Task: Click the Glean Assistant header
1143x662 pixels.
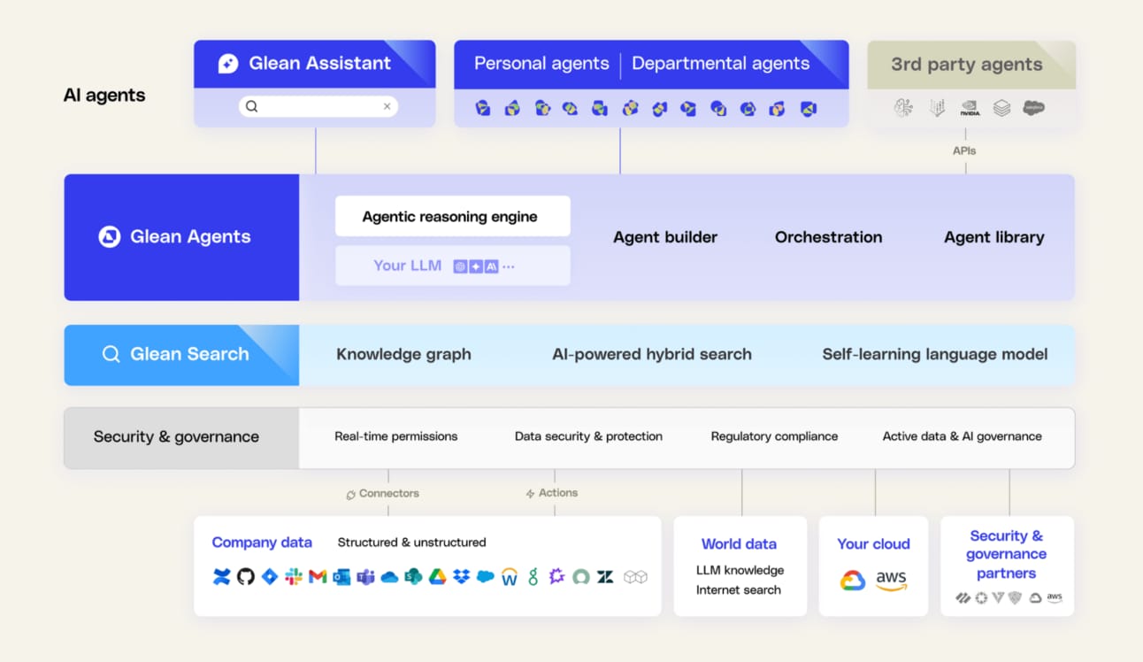Action: pyautogui.click(x=314, y=64)
